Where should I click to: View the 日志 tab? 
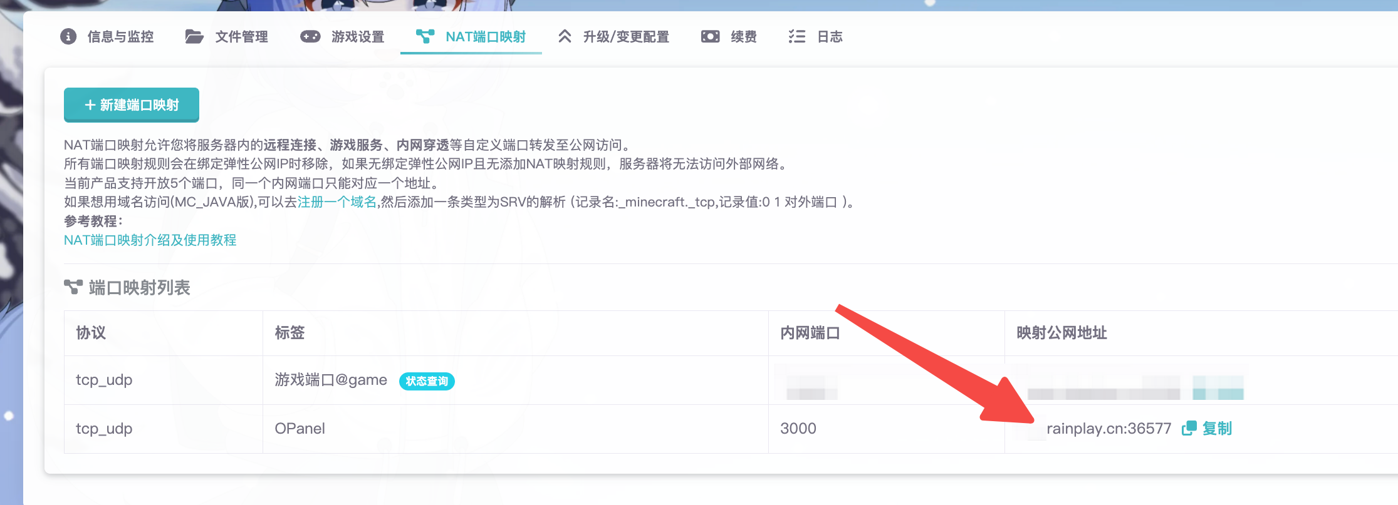pos(830,37)
